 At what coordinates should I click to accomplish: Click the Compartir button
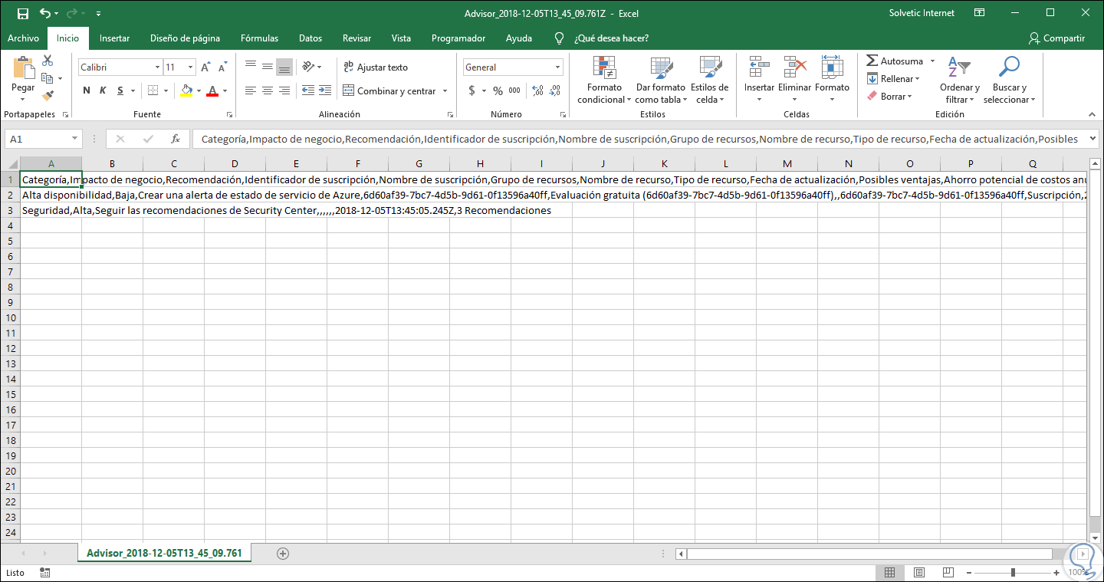(1057, 38)
